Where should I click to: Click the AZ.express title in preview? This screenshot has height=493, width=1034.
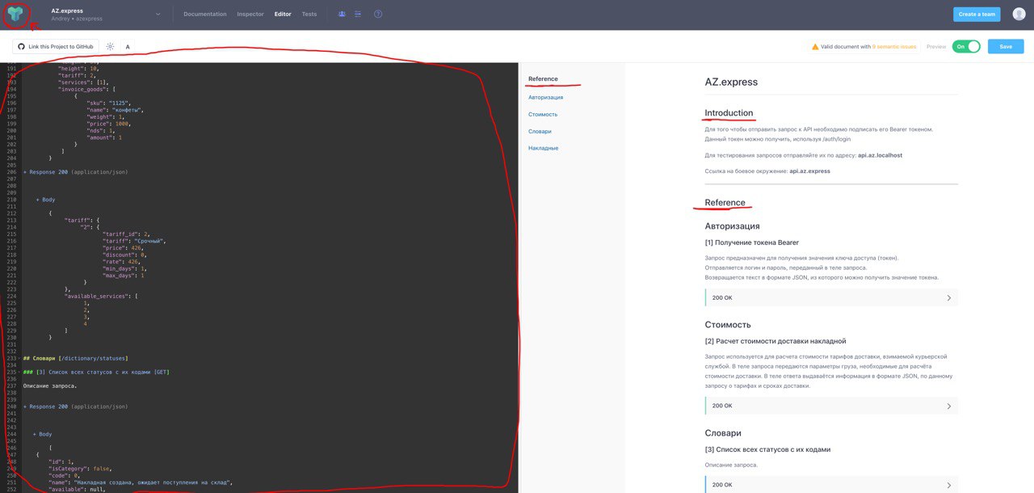point(731,82)
